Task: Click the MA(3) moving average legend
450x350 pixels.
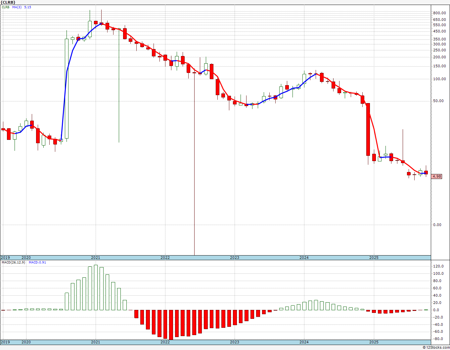Action: tap(17, 7)
